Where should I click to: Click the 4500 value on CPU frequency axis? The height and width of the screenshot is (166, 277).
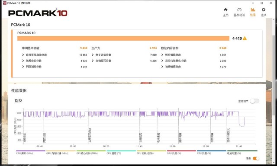tap(19, 113)
